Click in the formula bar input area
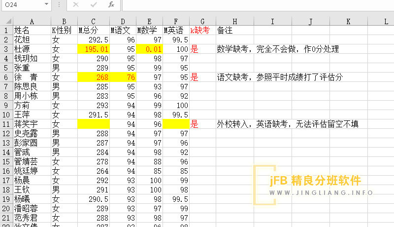Image resolution: width=394 pixels, height=227 pixels. click(258, 5)
